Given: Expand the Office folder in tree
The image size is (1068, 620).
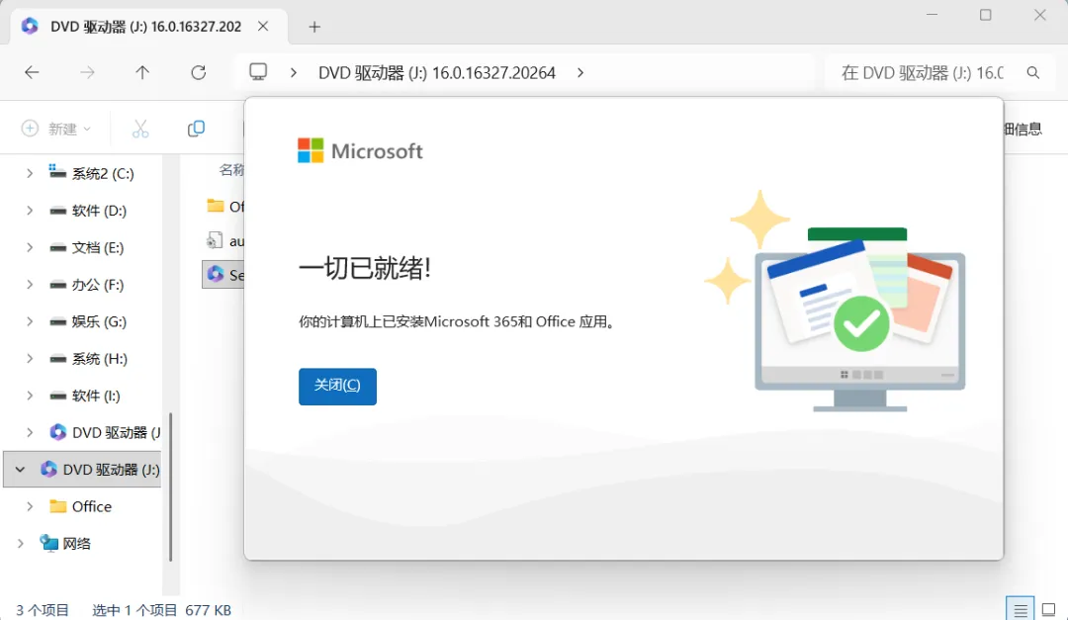Looking at the screenshot, I should coord(30,506).
